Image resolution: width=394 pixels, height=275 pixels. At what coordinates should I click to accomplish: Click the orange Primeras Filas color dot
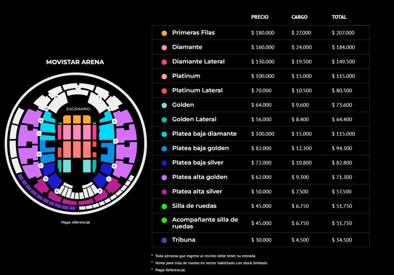click(x=164, y=33)
